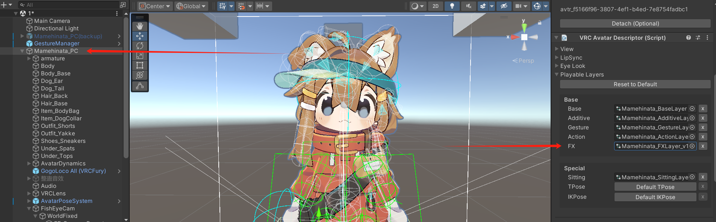Collapse Playable Layers section

tap(557, 74)
